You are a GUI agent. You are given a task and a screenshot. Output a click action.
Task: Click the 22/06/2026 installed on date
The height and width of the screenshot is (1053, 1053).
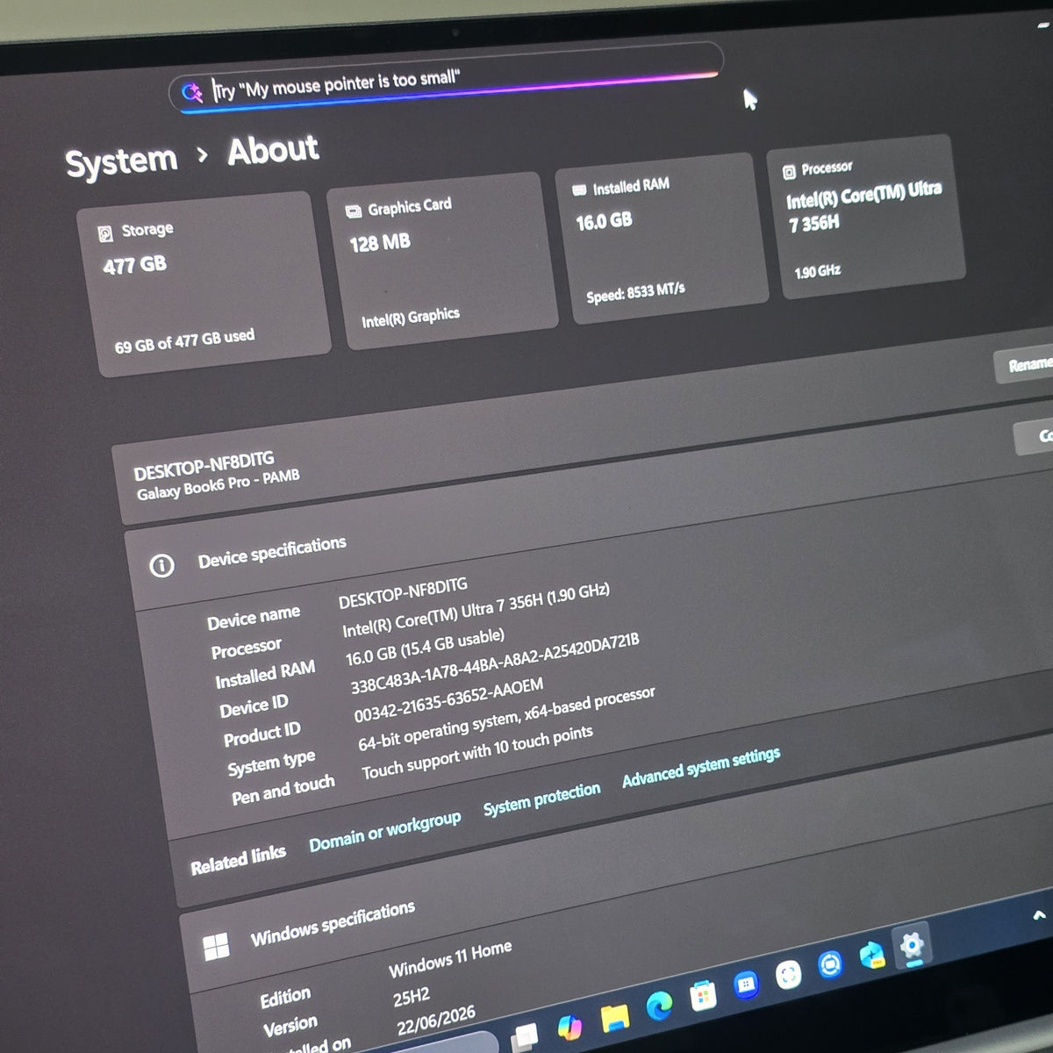click(436, 1020)
